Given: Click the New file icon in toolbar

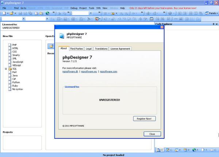Looking at the screenshot, I should (4, 13).
